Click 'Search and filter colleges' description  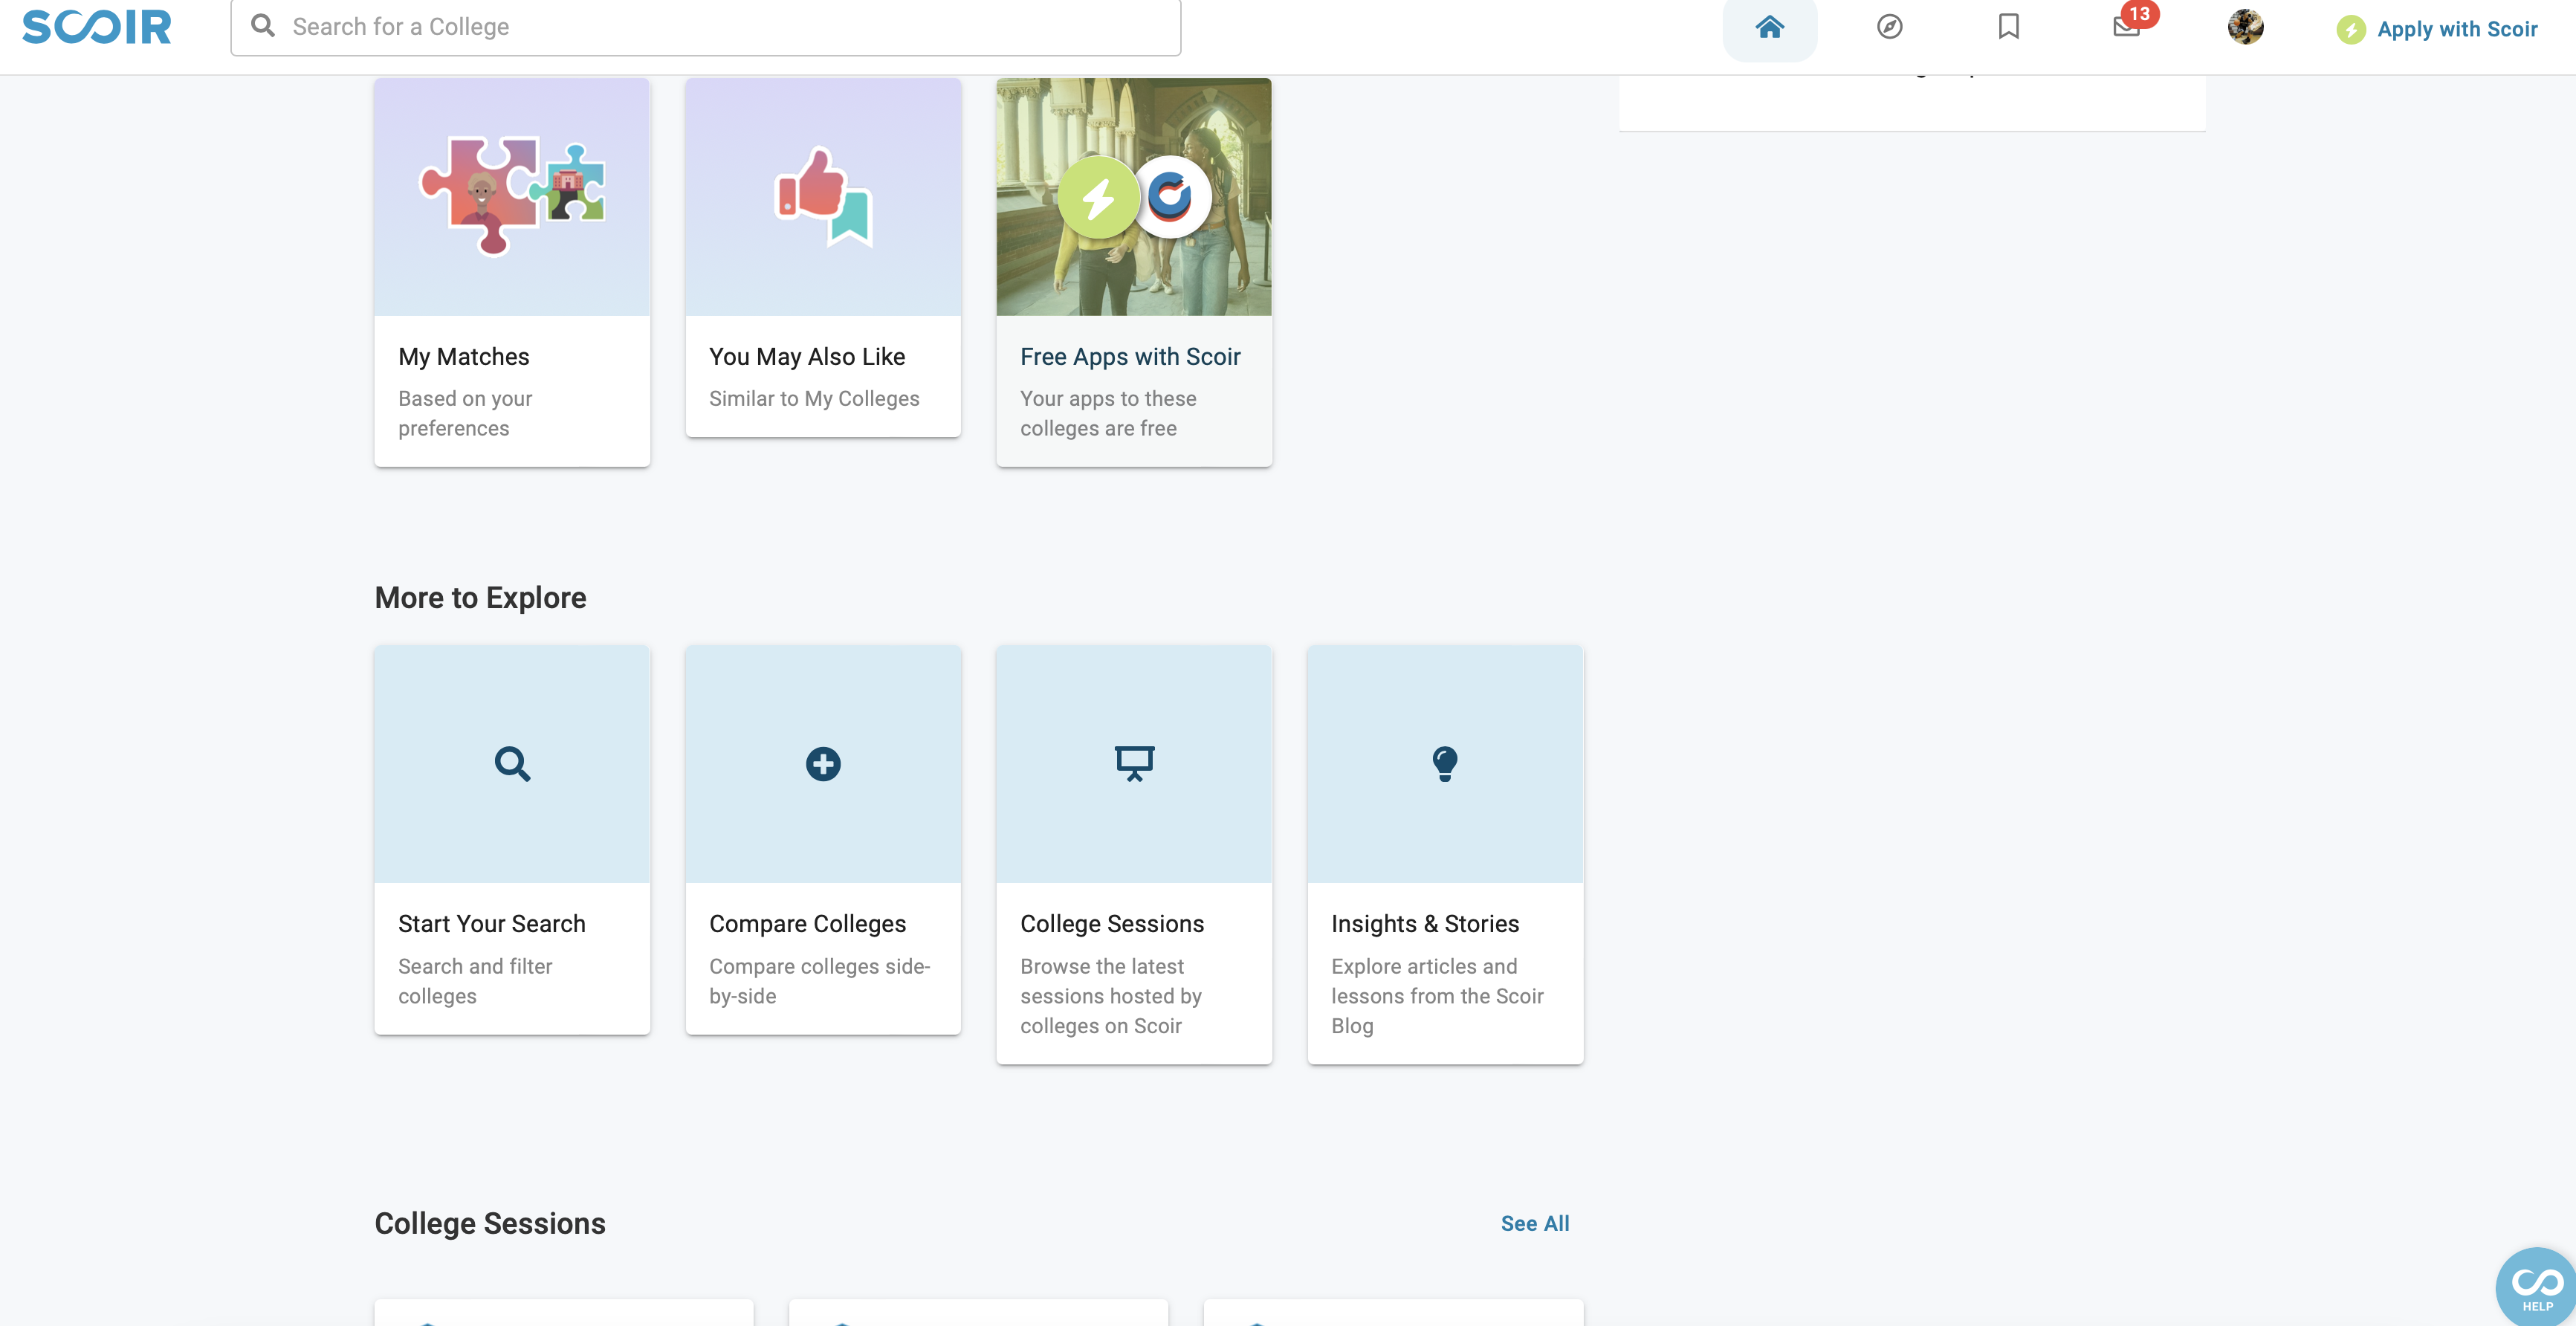[475, 981]
